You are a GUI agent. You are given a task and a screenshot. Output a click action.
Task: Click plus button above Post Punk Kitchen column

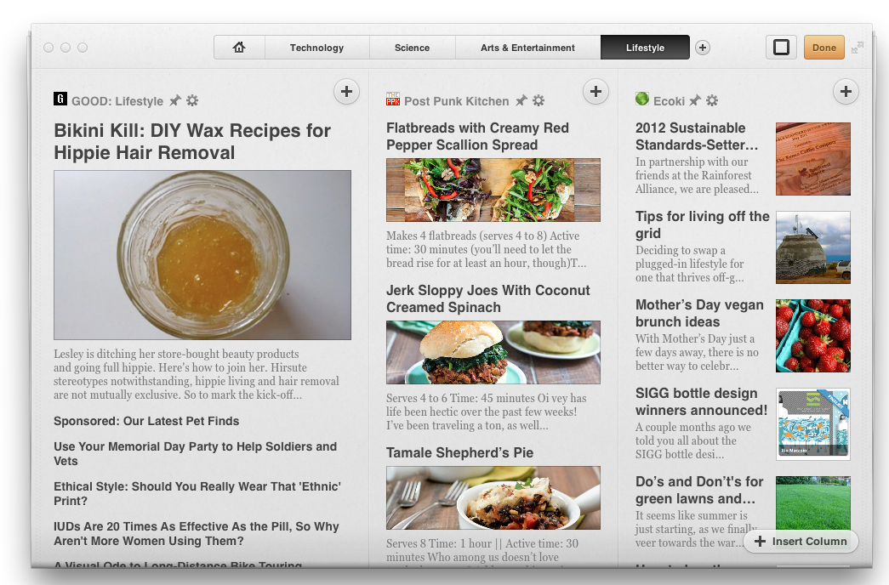(596, 92)
